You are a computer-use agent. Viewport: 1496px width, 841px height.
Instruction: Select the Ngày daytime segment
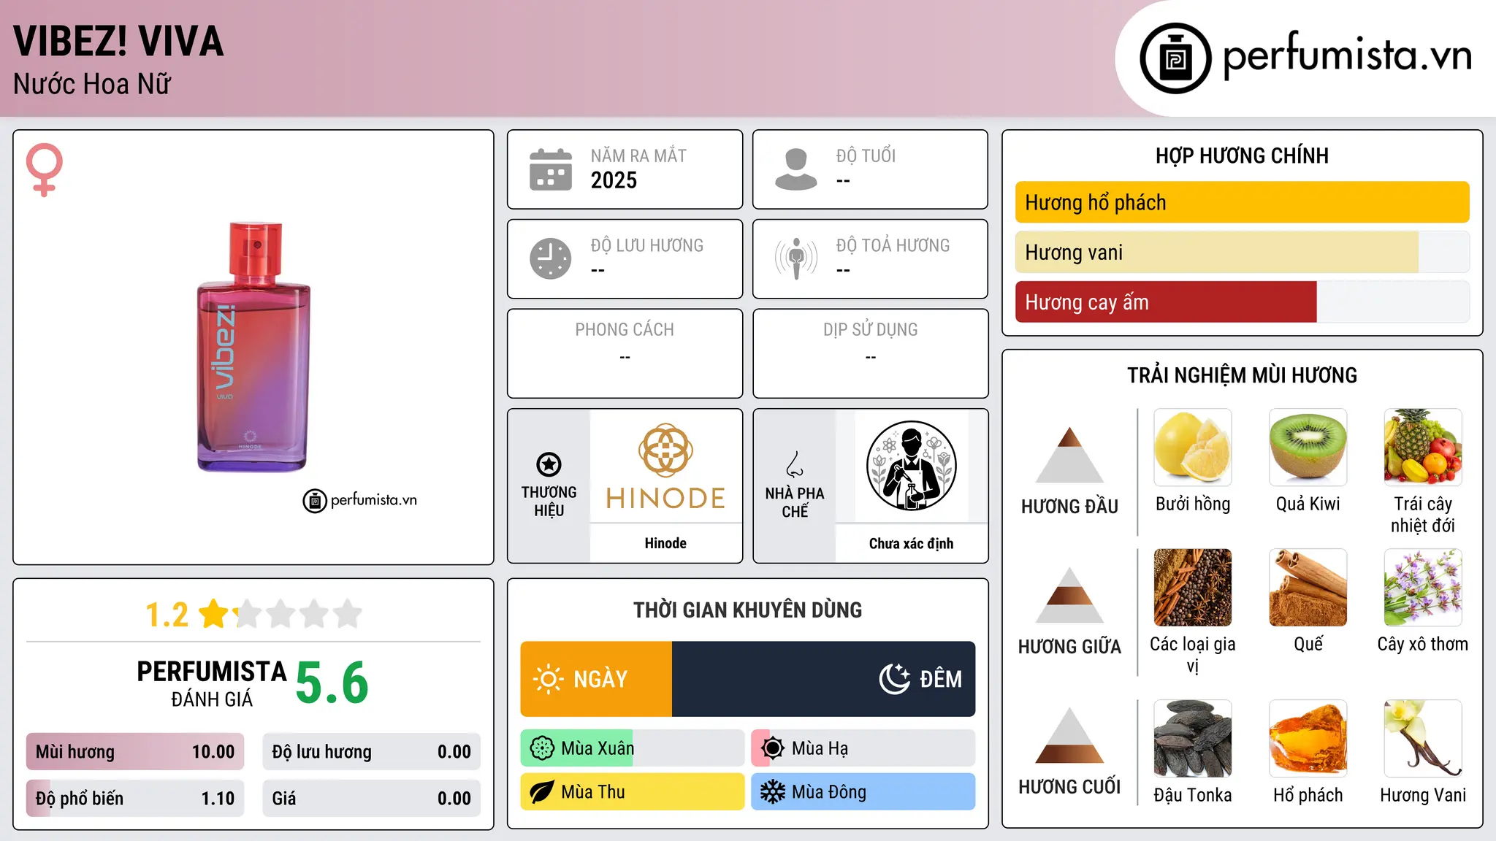(x=596, y=679)
